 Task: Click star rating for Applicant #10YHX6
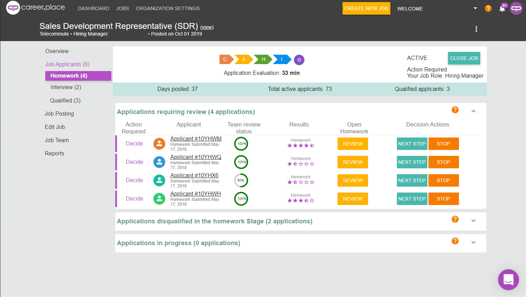coord(301,182)
